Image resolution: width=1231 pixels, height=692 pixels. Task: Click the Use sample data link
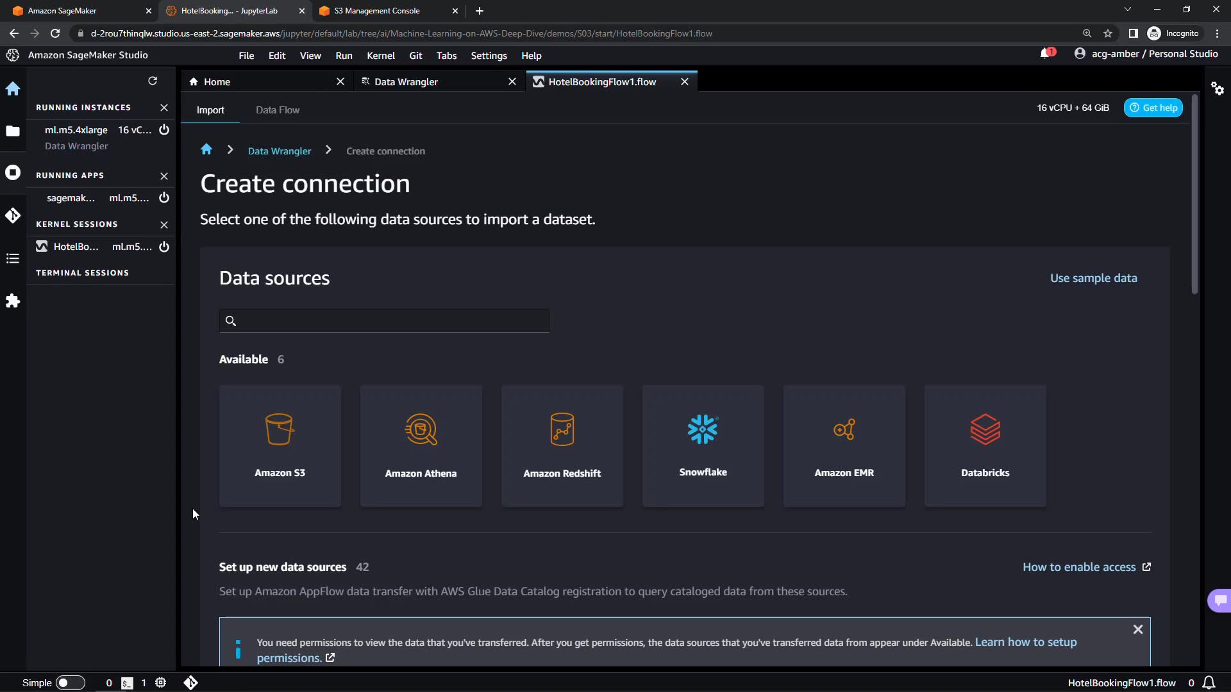tap(1093, 278)
